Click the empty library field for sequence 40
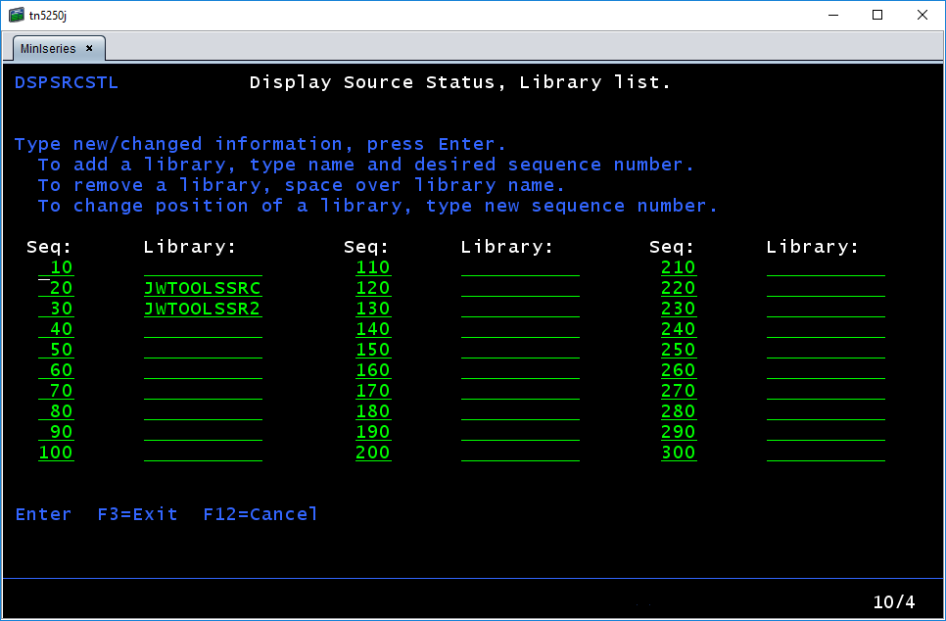The image size is (946, 621). coord(203,329)
